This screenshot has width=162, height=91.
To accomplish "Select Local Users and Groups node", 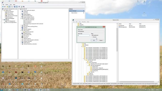I will coord(12,16).
